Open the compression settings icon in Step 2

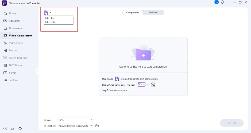coord(153,85)
